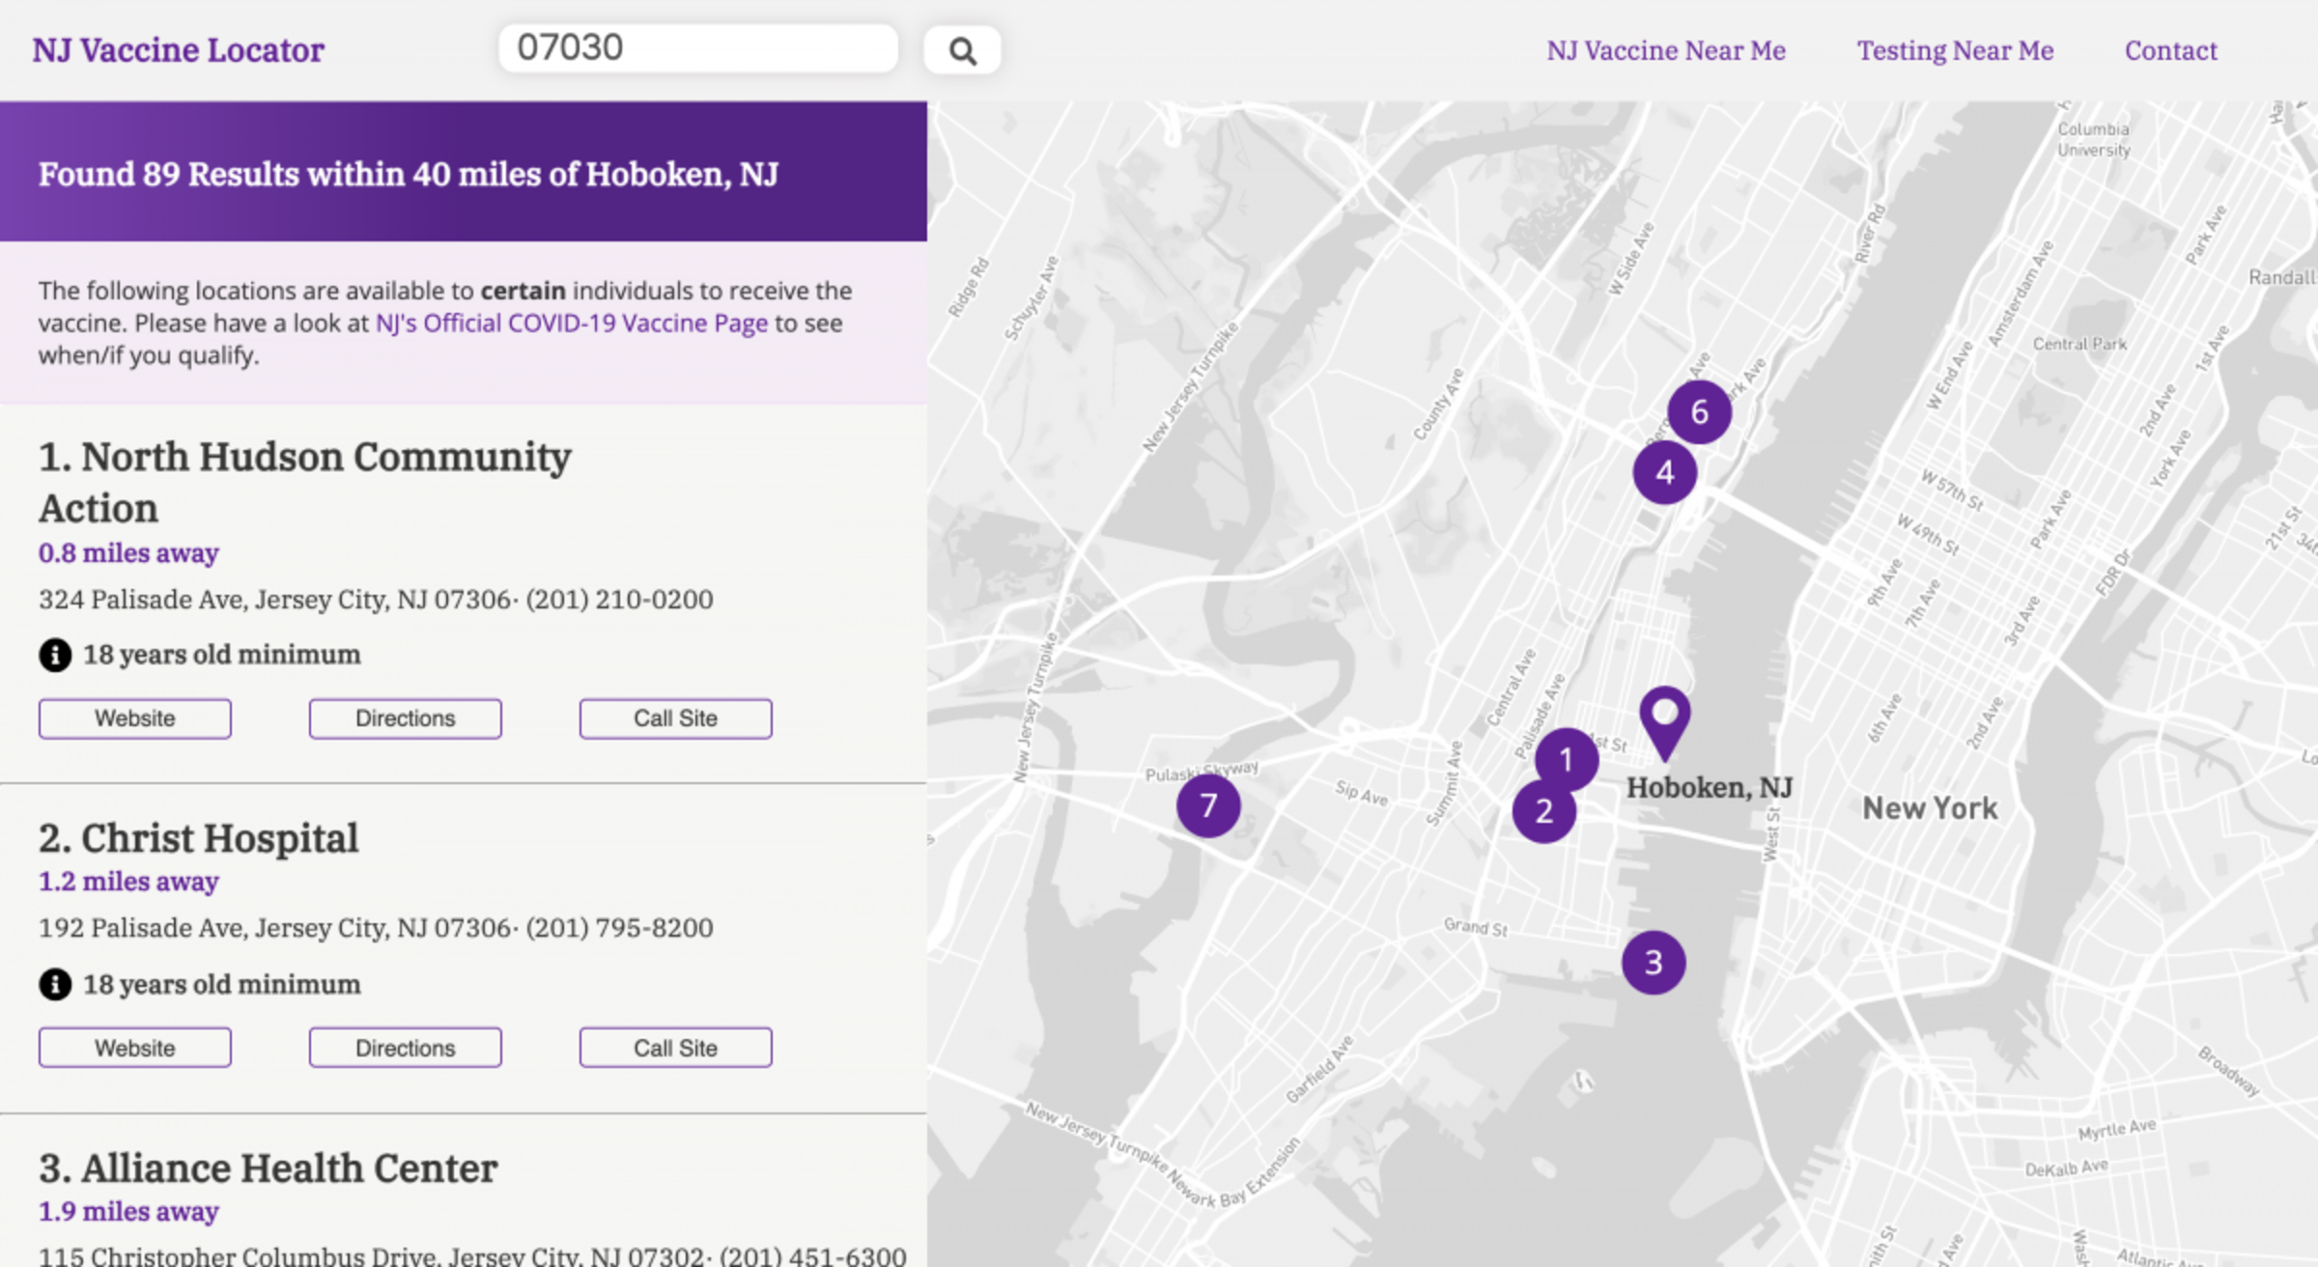Select map marker 7 near Pulaski Skyway
The height and width of the screenshot is (1267, 2318).
pos(1208,804)
